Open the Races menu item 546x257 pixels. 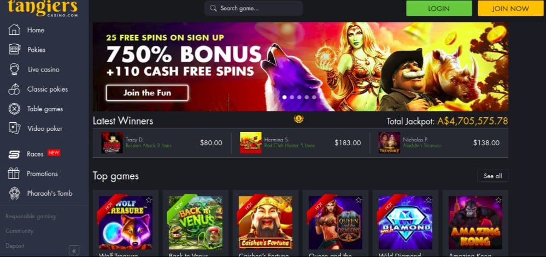pyautogui.click(x=35, y=154)
